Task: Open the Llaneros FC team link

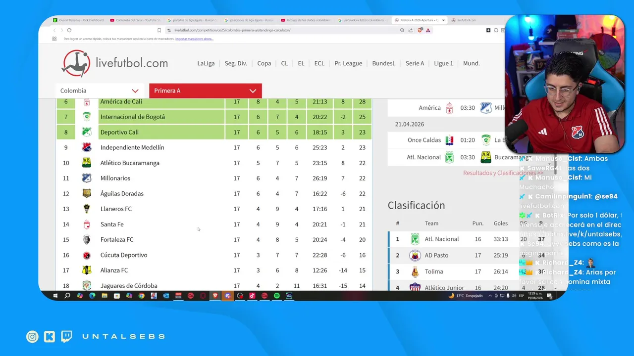Action: click(116, 209)
